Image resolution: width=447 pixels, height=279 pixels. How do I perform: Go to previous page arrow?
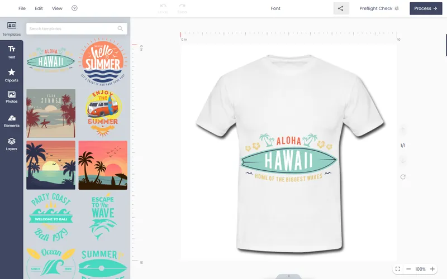403,130
